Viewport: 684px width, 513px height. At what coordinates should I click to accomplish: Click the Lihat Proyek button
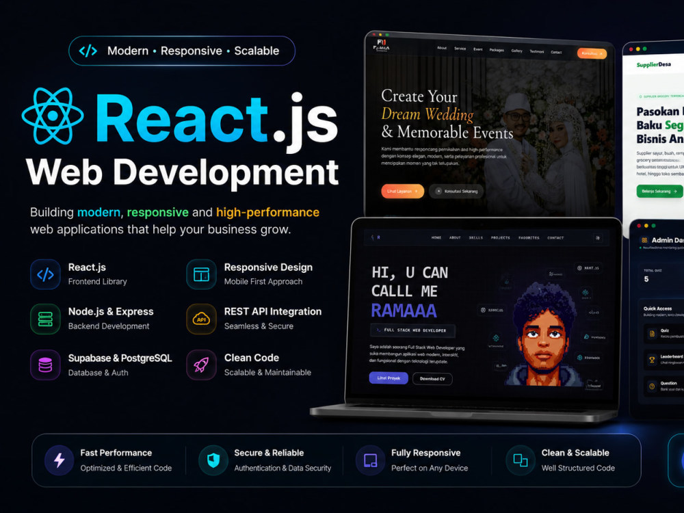[389, 378]
